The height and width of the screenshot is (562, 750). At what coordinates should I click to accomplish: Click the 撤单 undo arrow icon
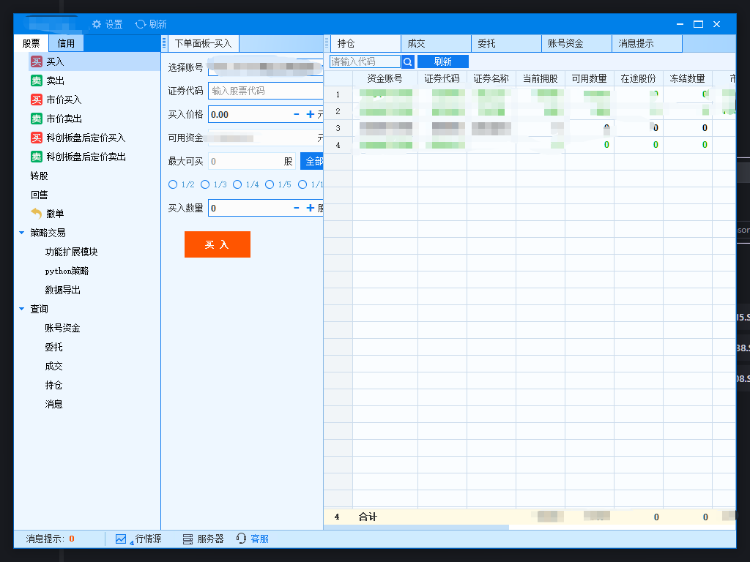click(37, 213)
